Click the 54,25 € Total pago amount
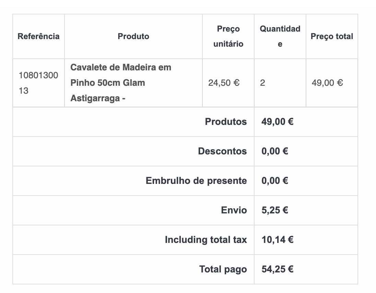This screenshot has width=376, height=293. pyautogui.click(x=277, y=269)
